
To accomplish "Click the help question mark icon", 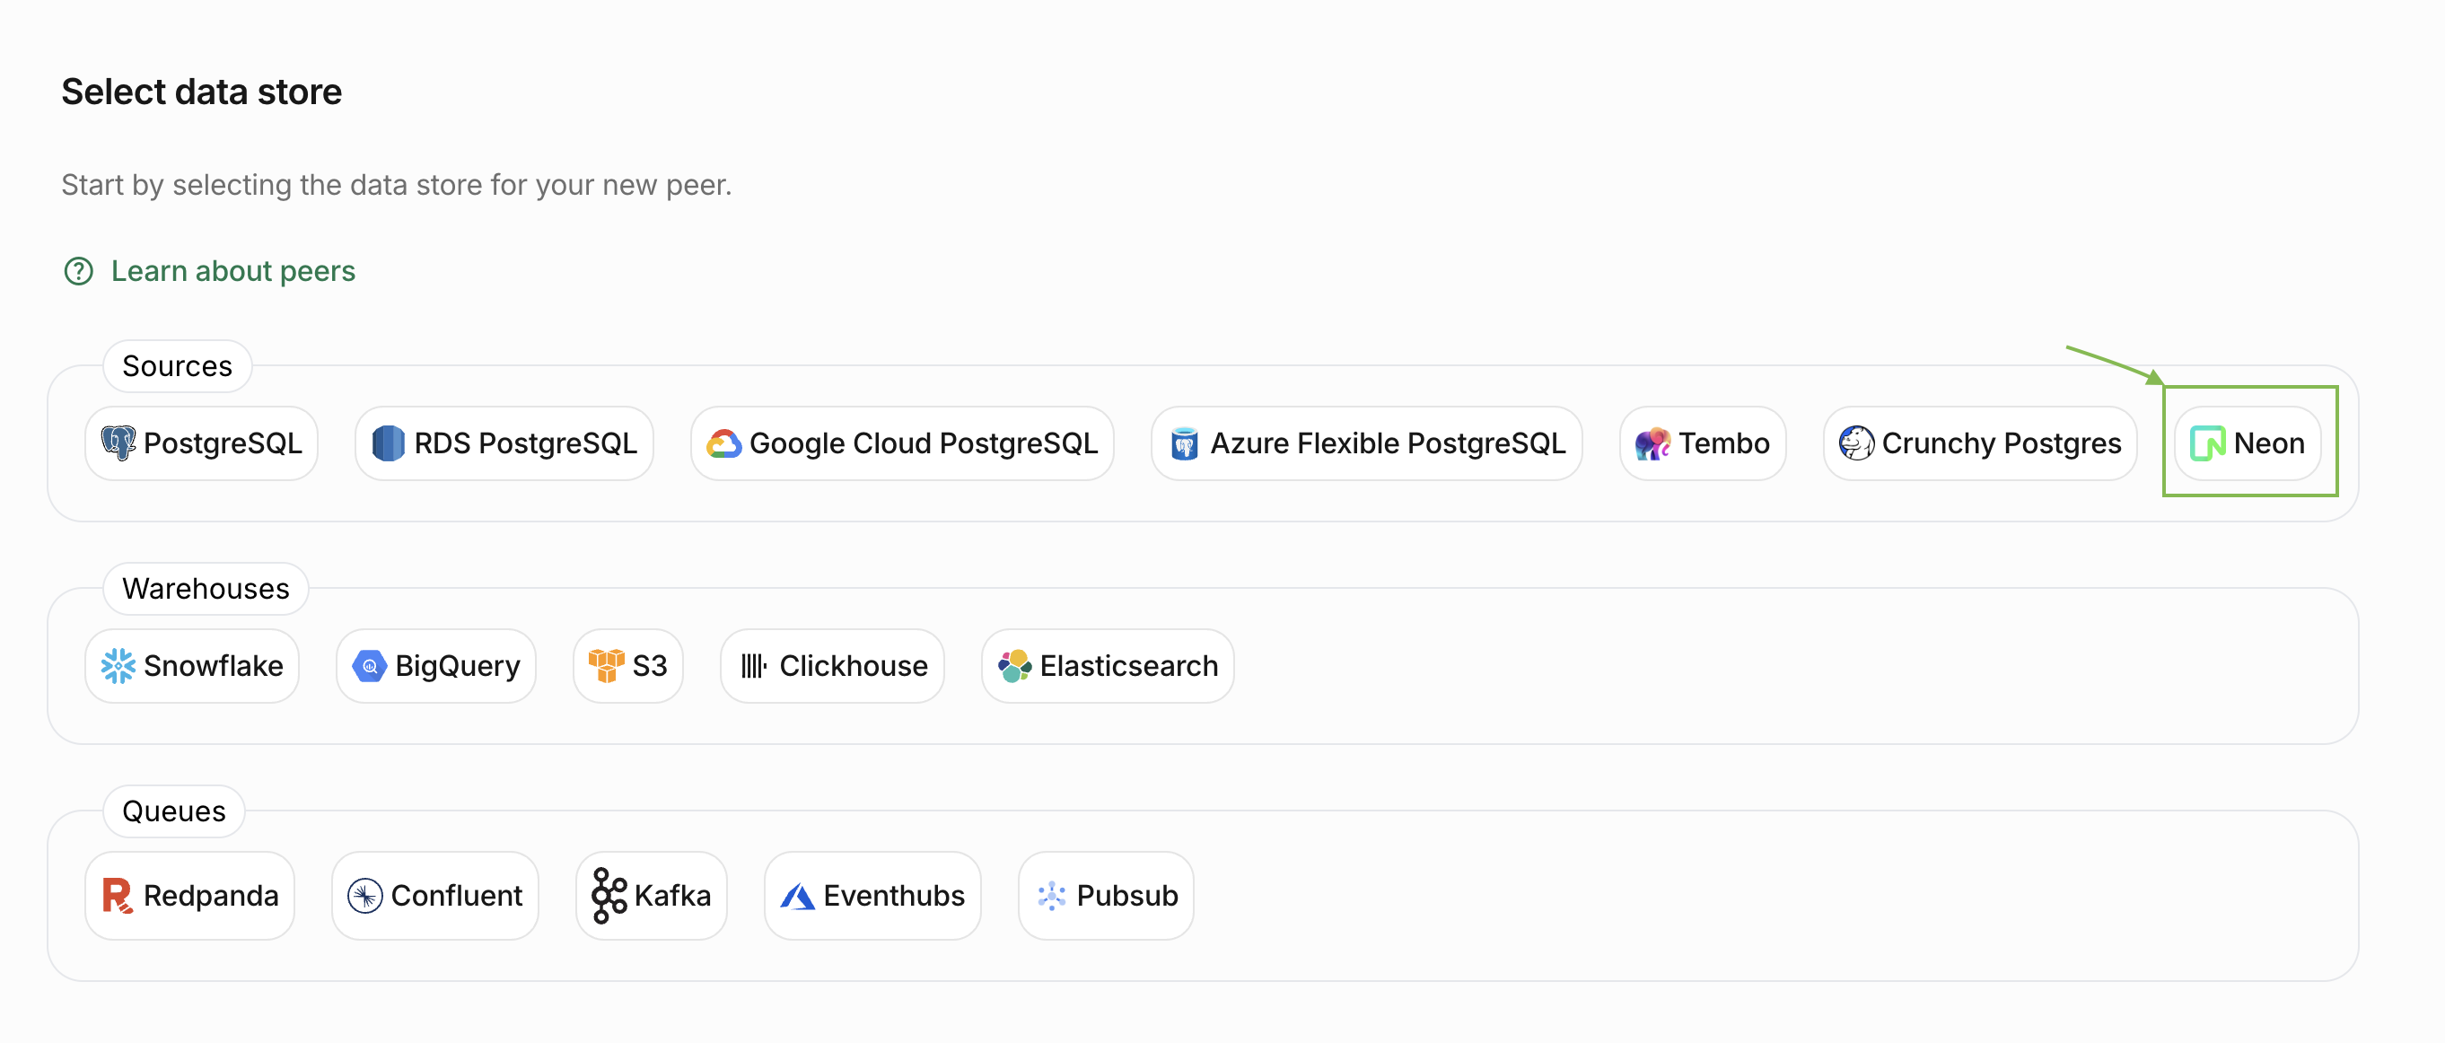I will click(x=78, y=271).
